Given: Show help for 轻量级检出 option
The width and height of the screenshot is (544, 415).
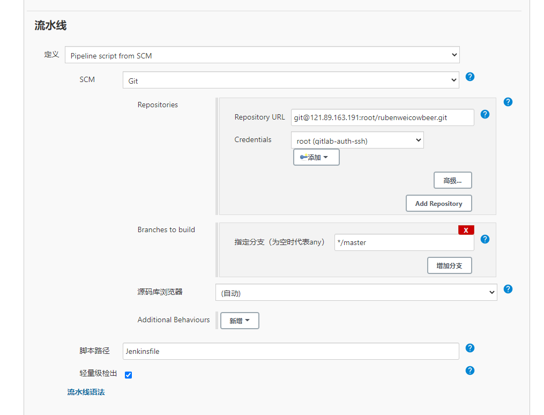Looking at the screenshot, I should coord(470,370).
